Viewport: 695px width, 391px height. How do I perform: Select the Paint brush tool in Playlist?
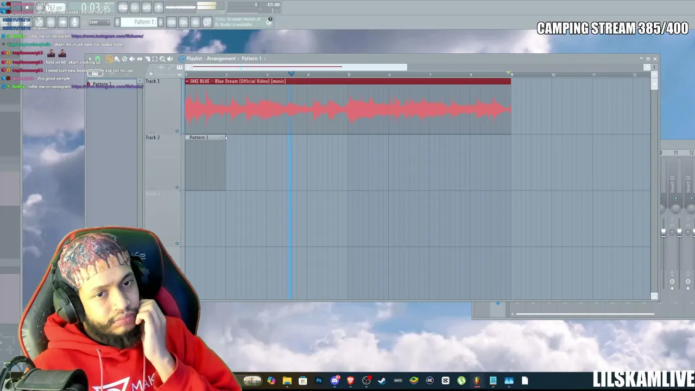pyautogui.click(x=117, y=59)
